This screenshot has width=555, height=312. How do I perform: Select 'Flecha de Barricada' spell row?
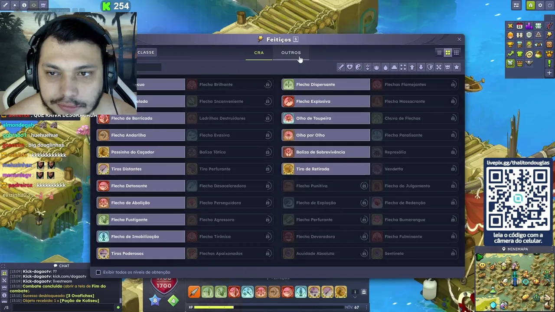pyautogui.click(x=140, y=118)
